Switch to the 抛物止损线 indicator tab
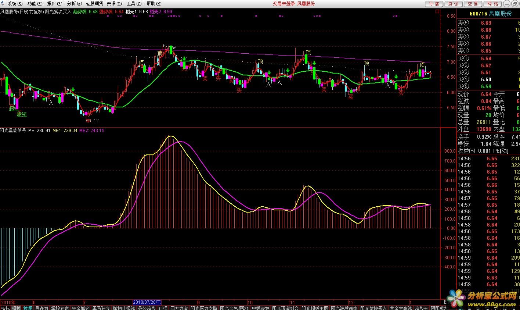The width and height of the screenshot is (520, 310). click(124, 308)
